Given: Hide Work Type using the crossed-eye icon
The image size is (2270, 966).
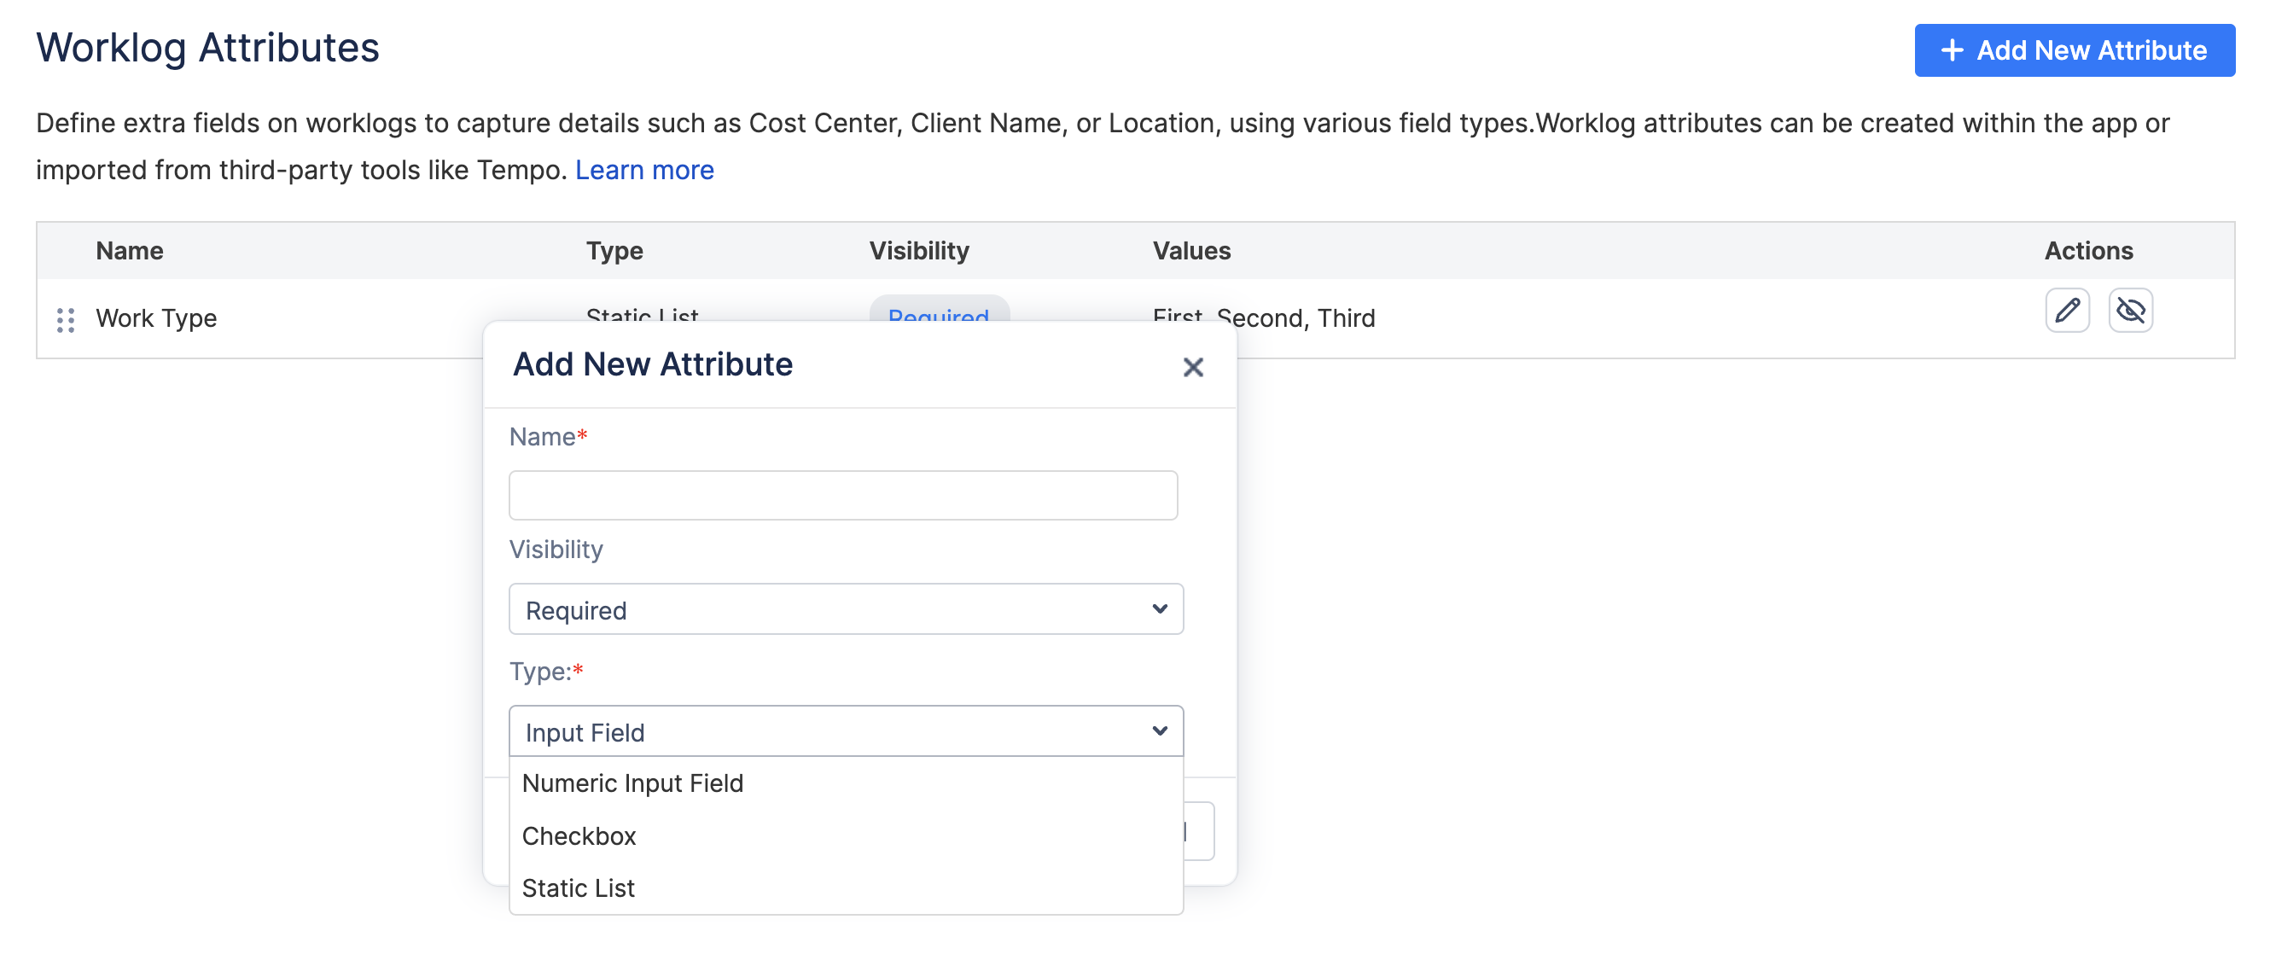Looking at the screenshot, I should point(2130,311).
